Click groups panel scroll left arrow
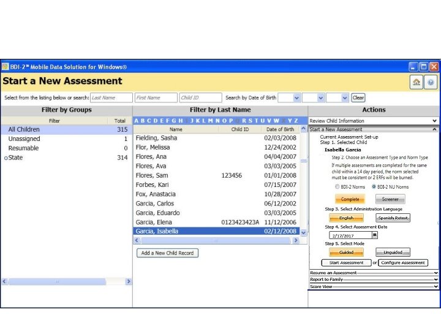 coord(4,281)
